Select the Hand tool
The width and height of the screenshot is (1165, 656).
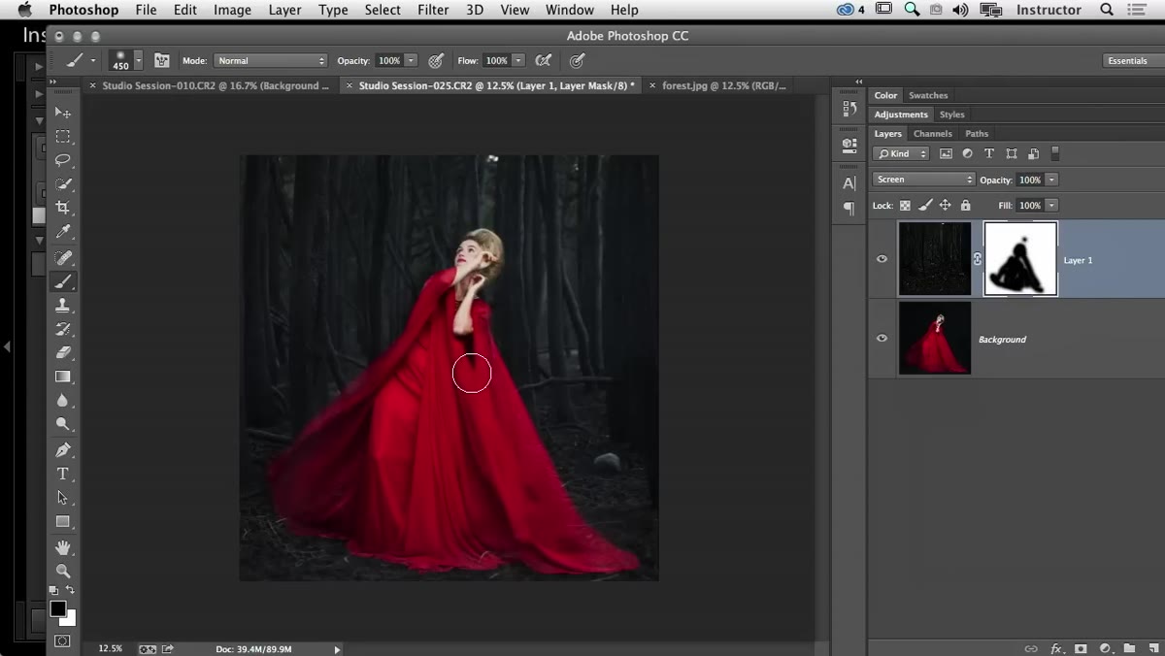(x=63, y=547)
